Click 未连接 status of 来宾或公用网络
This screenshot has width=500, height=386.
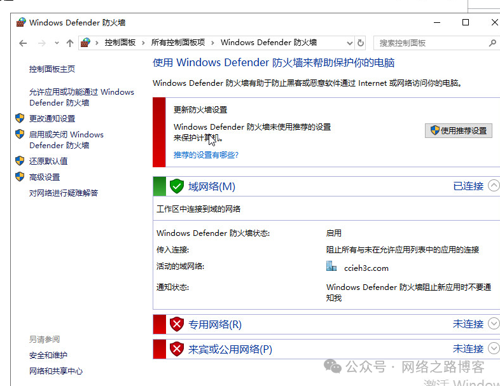coord(468,348)
